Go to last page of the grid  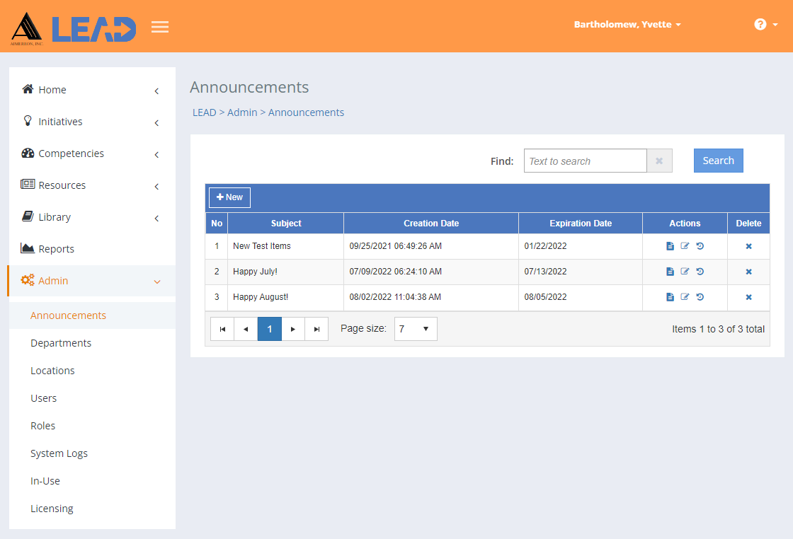tap(316, 329)
